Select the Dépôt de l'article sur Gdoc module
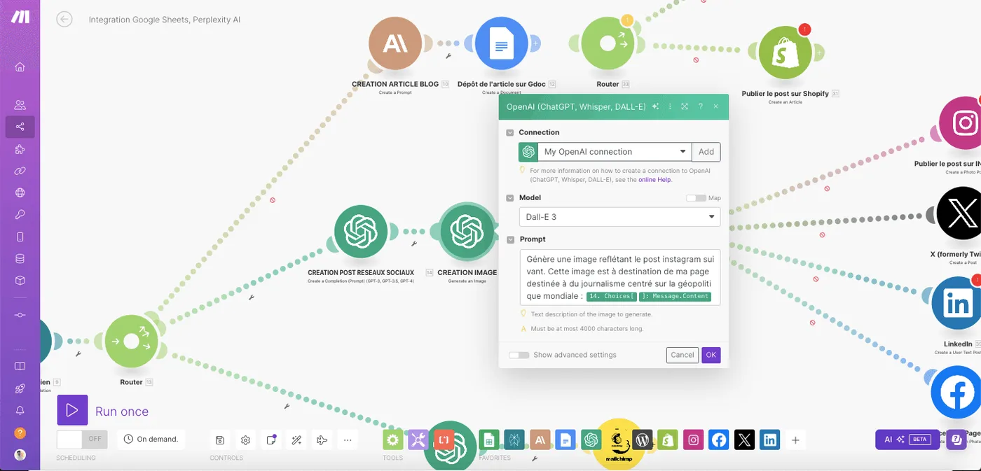The width and height of the screenshot is (981, 471). 502,44
